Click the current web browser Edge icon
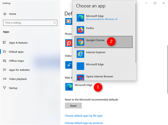The height and width of the screenshot is (125, 168). (69, 87)
